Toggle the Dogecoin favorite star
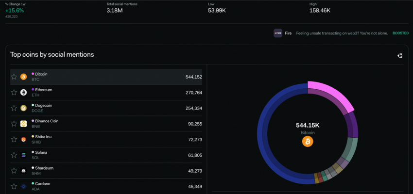Viewport: 413px width, 194px height. tap(14, 108)
